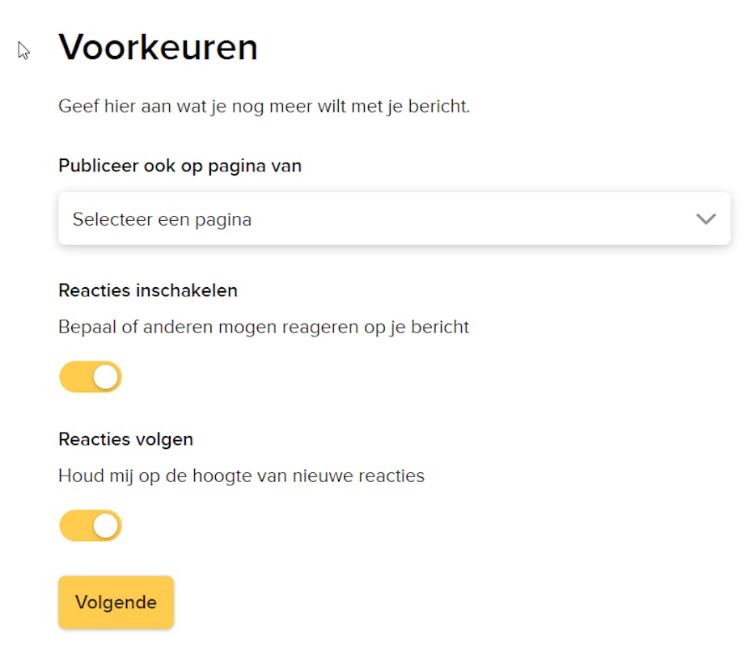
Task: Disable comments via the upper yellow switch
Action: point(91,377)
